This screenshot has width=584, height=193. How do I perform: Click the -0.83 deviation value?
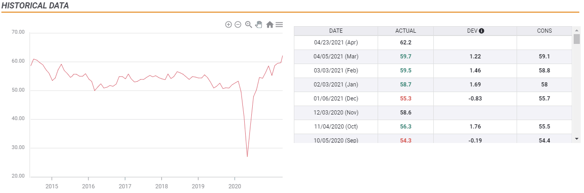[474, 99]
